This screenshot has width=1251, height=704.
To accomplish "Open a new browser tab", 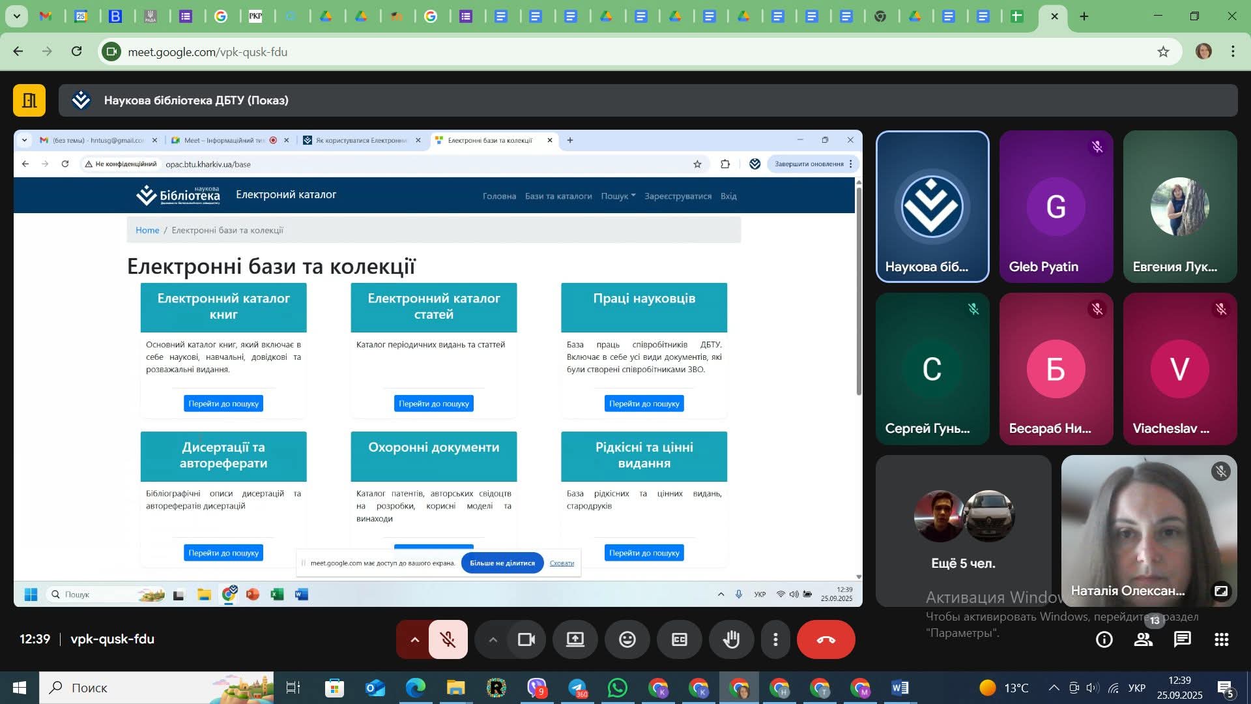I will (1084, 16).
